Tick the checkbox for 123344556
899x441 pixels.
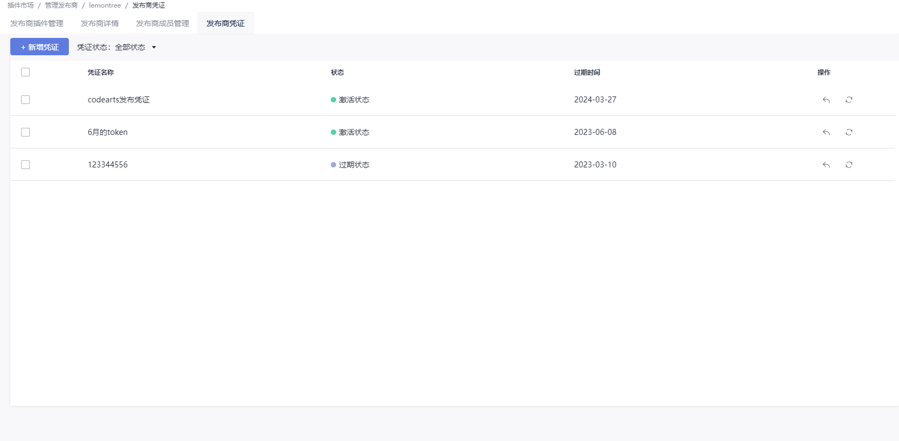pyautogui.click(x=25, y=165)
